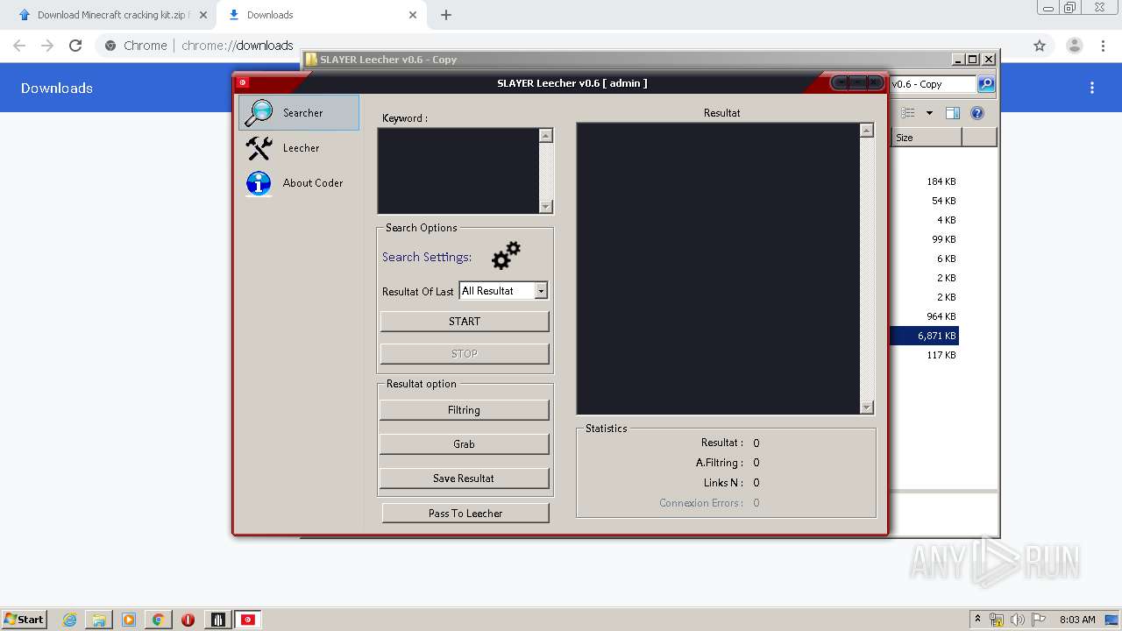Click the volume tray icon
The image size is (1122, 631).
point(1017,620)
